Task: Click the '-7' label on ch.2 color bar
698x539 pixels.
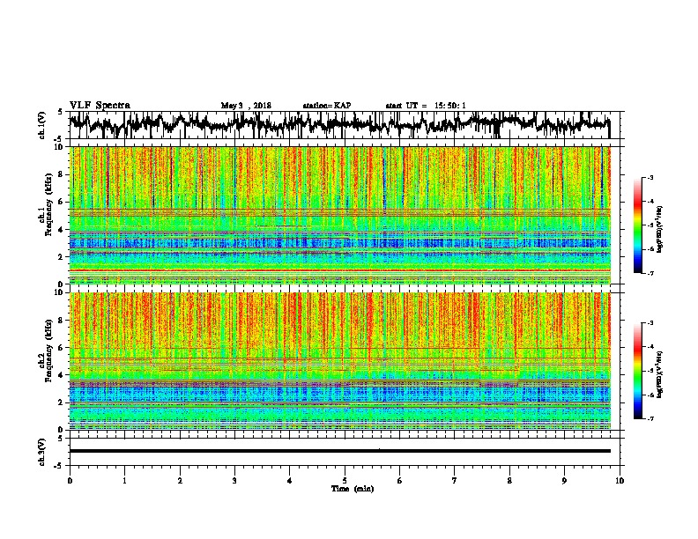Action: (x=650, y=418)
